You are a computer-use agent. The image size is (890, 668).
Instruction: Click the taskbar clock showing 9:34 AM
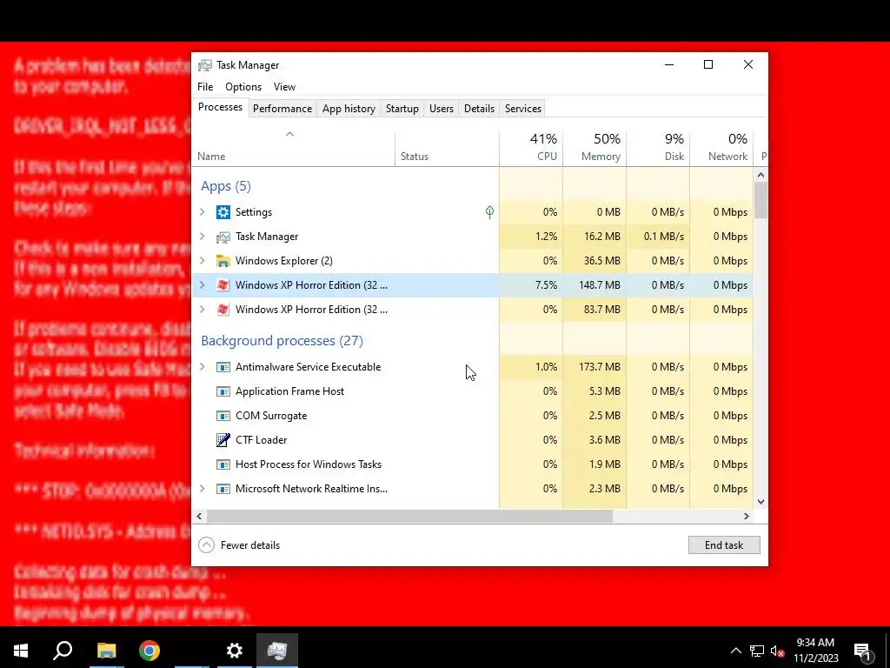tap(815, 651)
